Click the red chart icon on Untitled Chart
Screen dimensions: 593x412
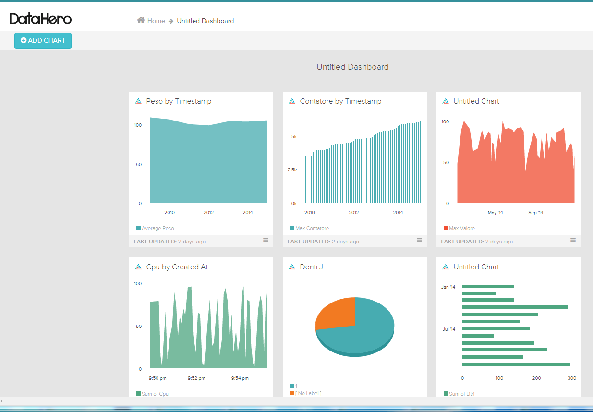[446, 101]
